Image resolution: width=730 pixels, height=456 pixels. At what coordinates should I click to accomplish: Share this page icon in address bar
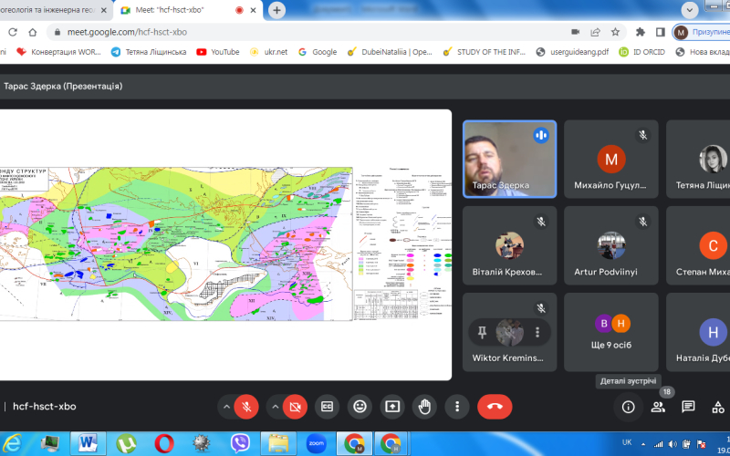[x=596, y=32]
